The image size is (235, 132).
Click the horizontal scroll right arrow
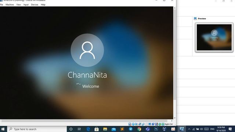tap(172, 121)
